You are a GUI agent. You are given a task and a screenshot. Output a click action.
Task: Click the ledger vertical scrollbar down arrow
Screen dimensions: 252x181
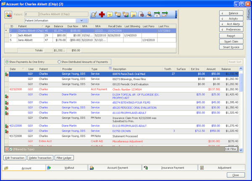pos(241,150)
